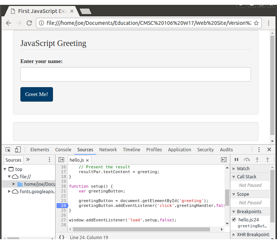Click code editor horizontal scrollbar thumb

coord(141,230)
